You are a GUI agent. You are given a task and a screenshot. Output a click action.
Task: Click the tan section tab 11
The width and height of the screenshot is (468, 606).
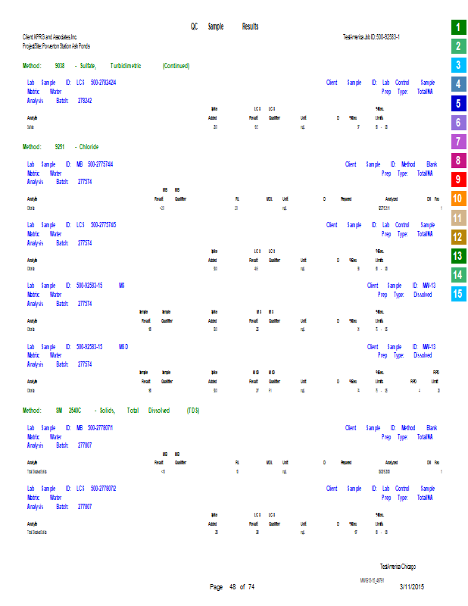pos(457,218)
